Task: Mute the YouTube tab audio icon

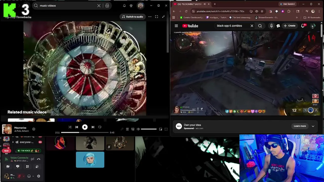Action: pyautogui.click(x=205, y=4)
